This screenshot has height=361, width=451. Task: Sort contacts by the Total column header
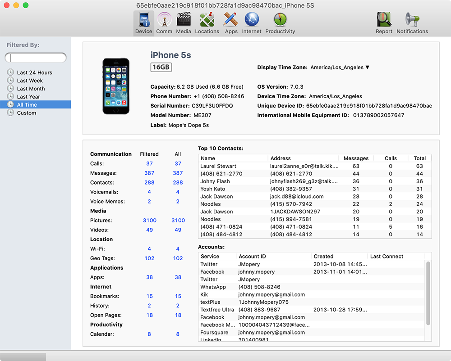click(419, 158)
